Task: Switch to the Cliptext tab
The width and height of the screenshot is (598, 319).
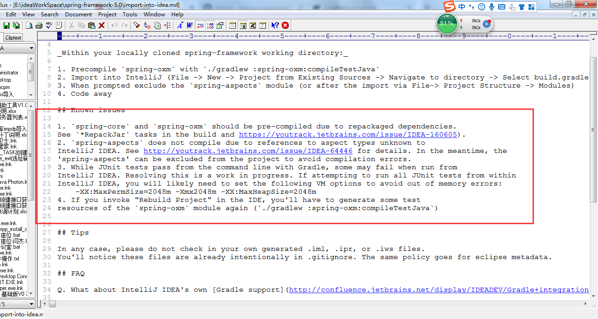Action: pyautogui.click(x=13, y=38)
